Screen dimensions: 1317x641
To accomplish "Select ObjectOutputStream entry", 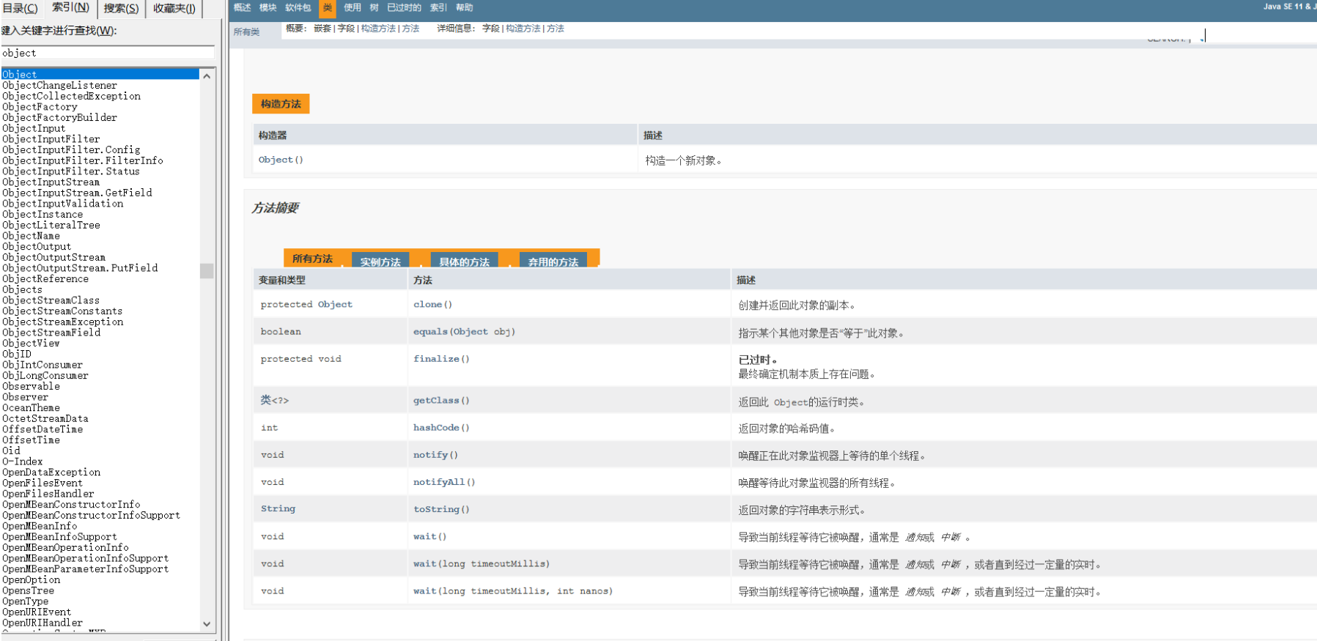I will (54, 257).
